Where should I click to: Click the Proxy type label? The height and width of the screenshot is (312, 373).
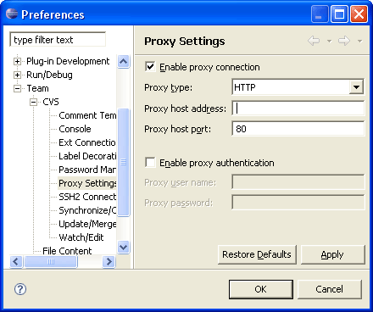[168, 87]
